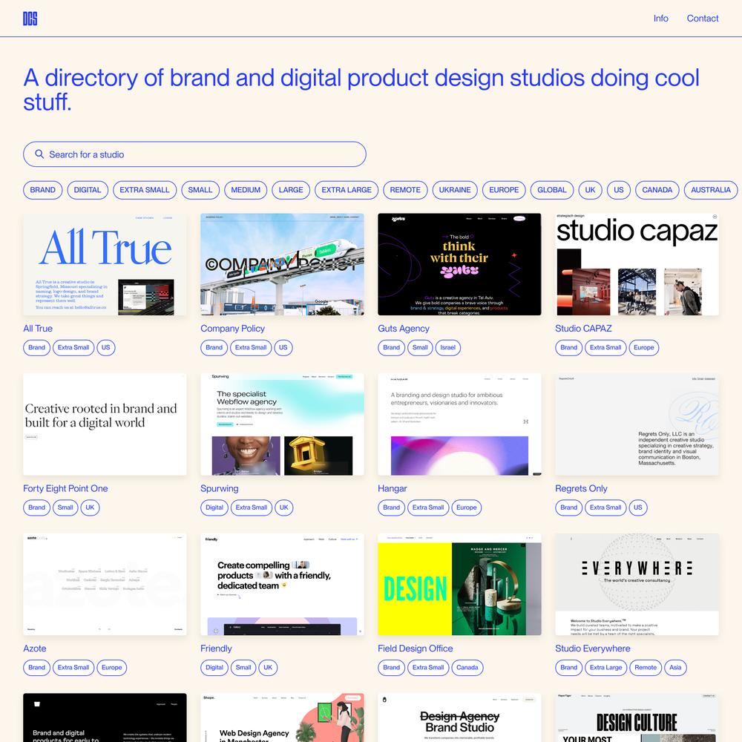The width and height of the screenshot is (742, 742).
Task: Click the Studio Everywhere title link
Action: click(x=592, y=649)
